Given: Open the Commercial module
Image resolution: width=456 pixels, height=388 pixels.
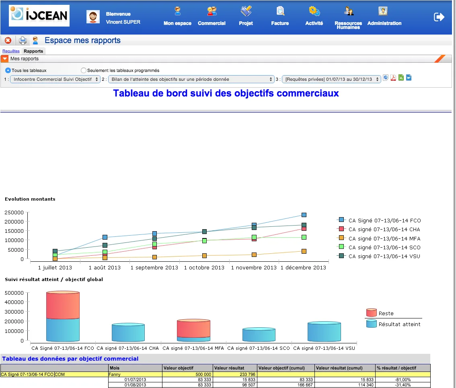Looking at the screenshot, I should click(212, 16).
